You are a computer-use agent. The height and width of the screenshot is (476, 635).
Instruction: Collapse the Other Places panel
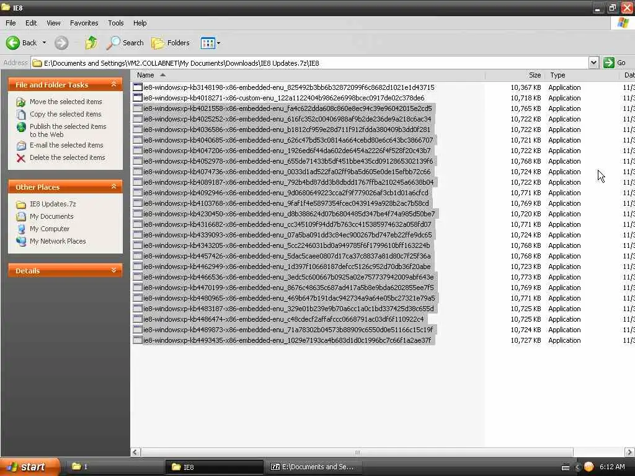tap(114, 187)
